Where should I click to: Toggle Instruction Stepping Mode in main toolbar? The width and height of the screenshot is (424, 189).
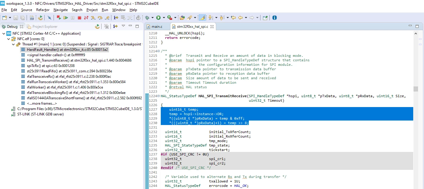pyautogui.click(x=116, y=18)
